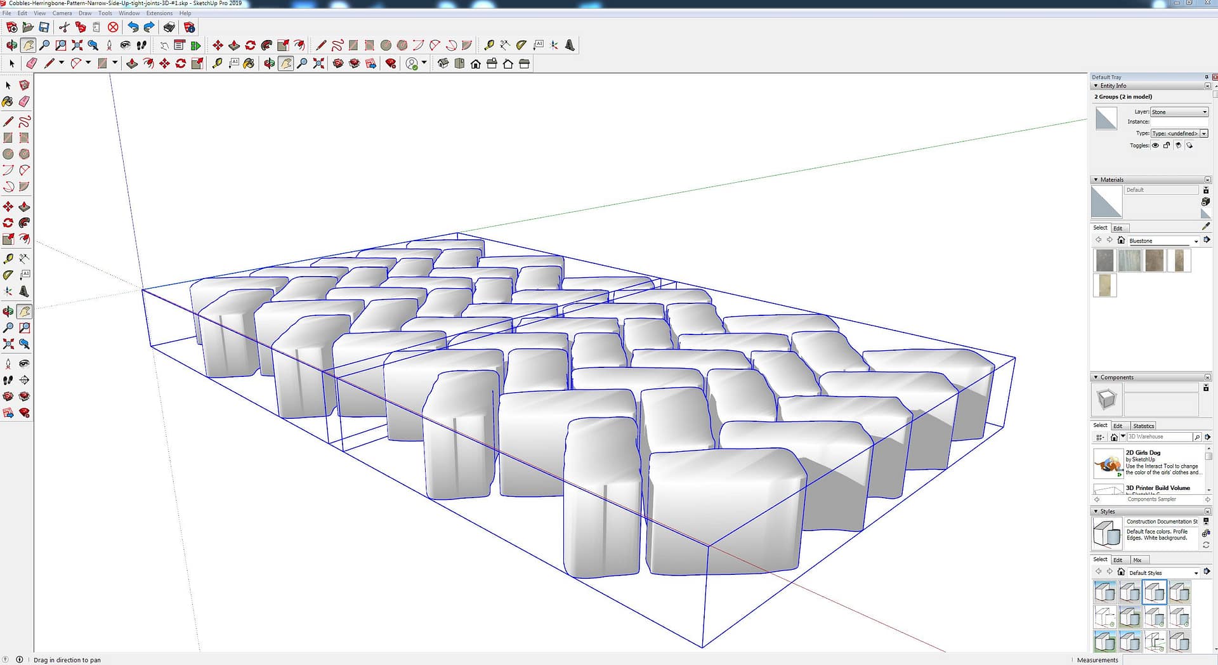Pick the Tape Measure tool in left toolbar
The height and width of the screenshot is (665, 1218).
point(8,259)
